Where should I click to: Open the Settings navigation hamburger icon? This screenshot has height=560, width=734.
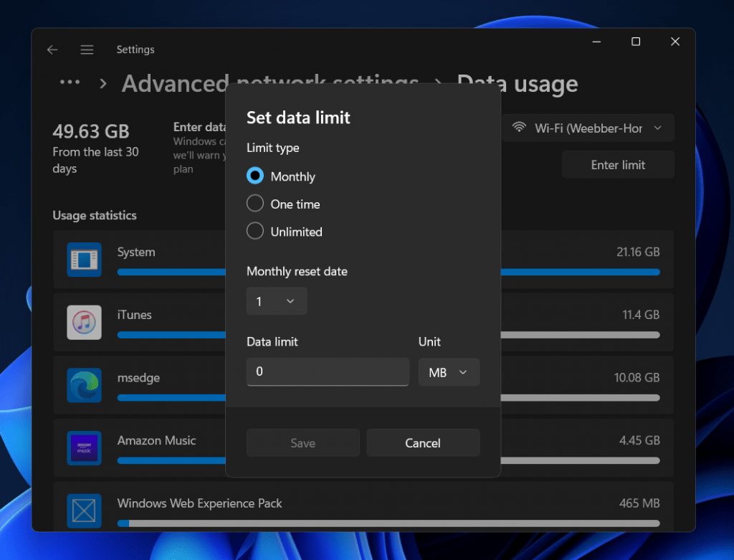(87, 49)
